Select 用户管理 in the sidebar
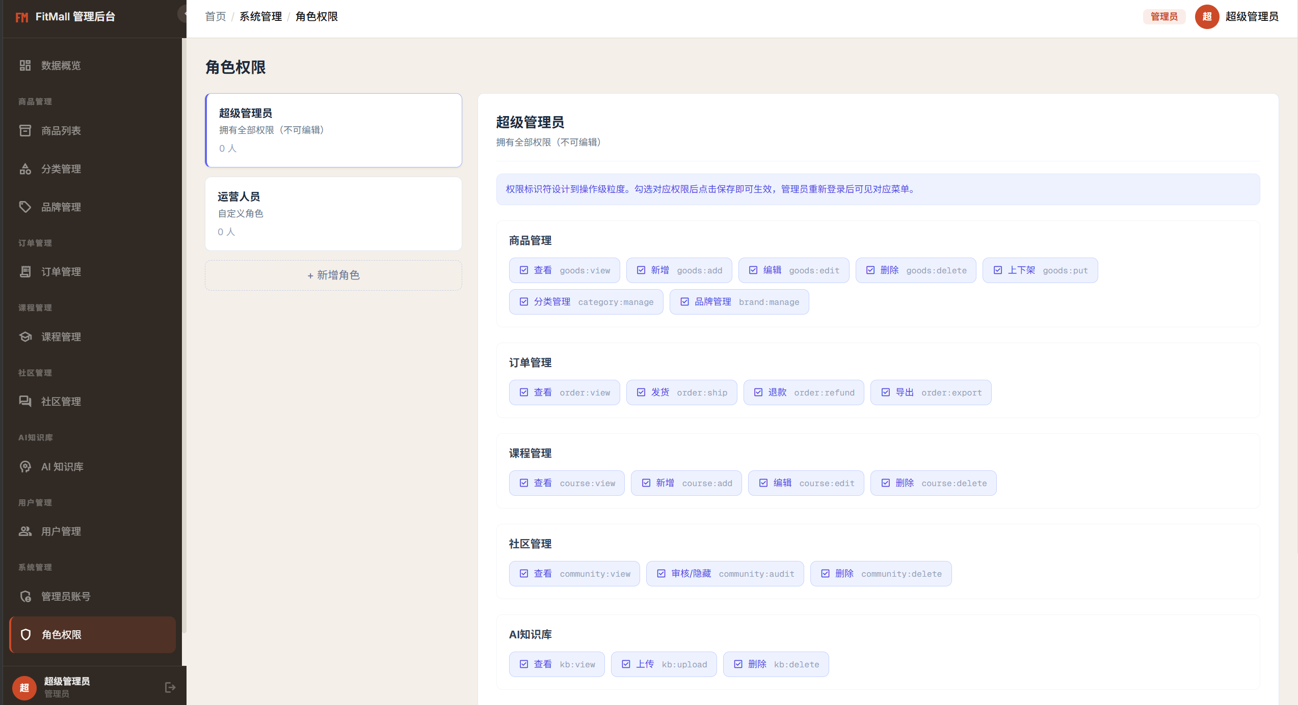Viewport: 1298px width, 705px height. (x=92, y=531)
